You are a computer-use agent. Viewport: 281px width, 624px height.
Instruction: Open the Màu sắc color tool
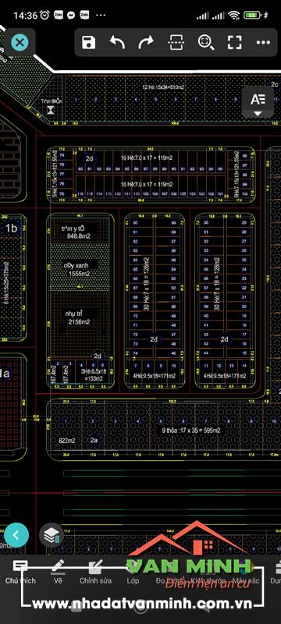(246, 580)
